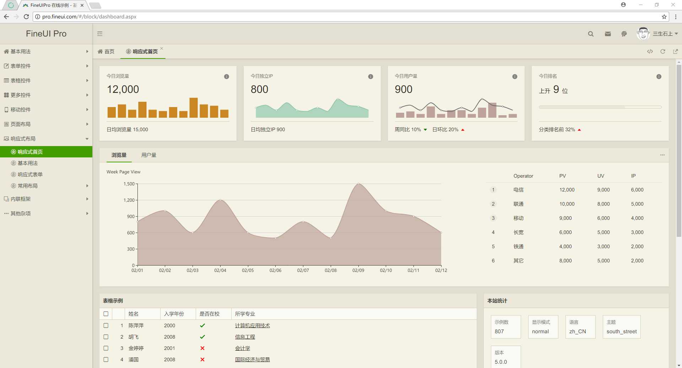Image resolution: width=682 pixels, height=368 pixels.
Task: Click info icon on 今日用户量 card
Action: (x=515, y=77)
